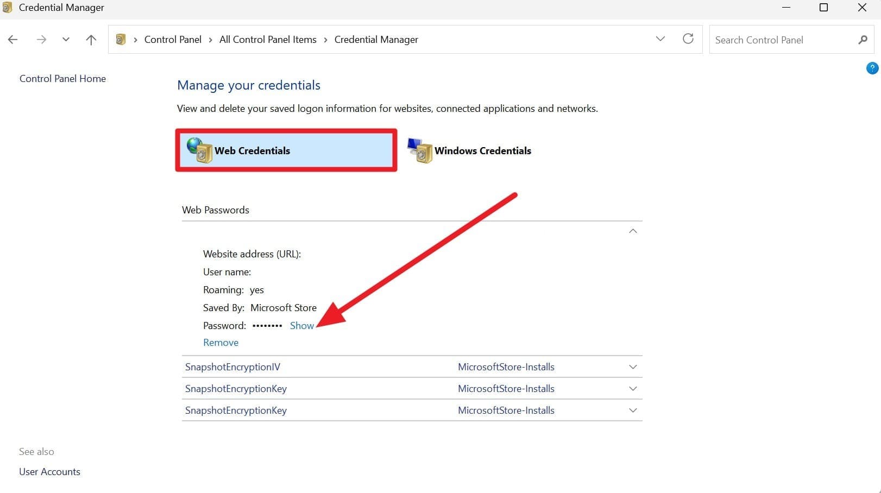
Task: Click the Windows Credentials computer safe icon
Action: coord(419,150)
